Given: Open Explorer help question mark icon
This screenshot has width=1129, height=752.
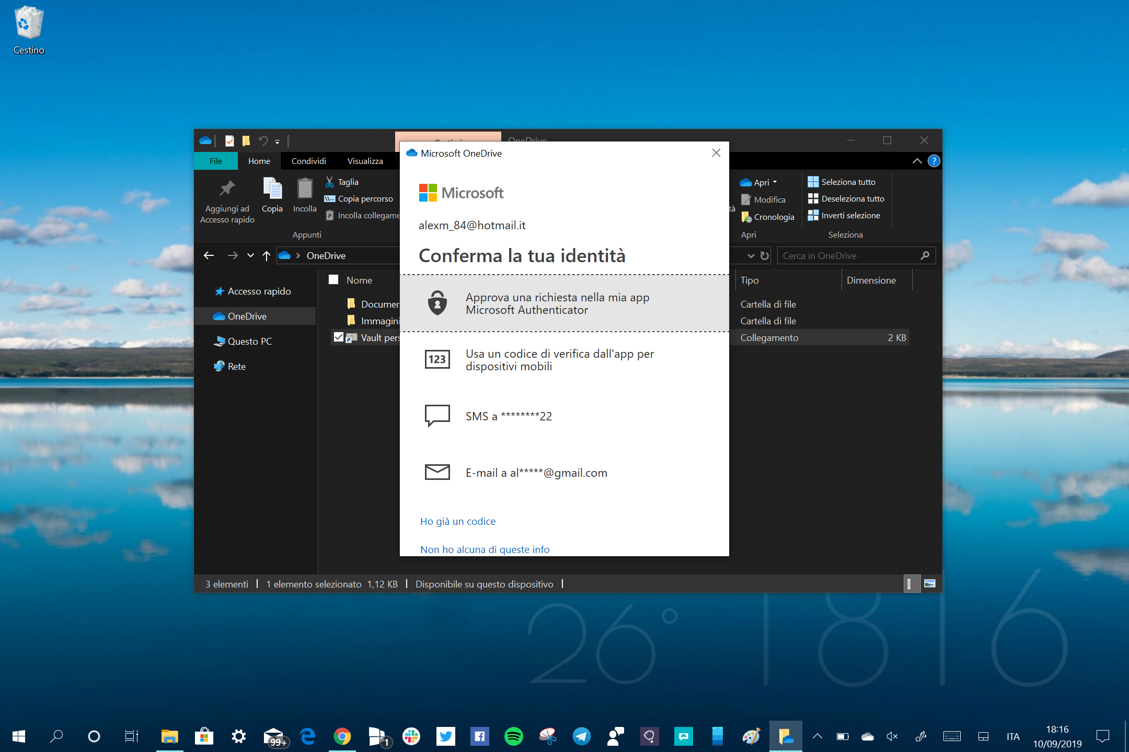Looking at the screenshot, I should (x=934, y=161).
